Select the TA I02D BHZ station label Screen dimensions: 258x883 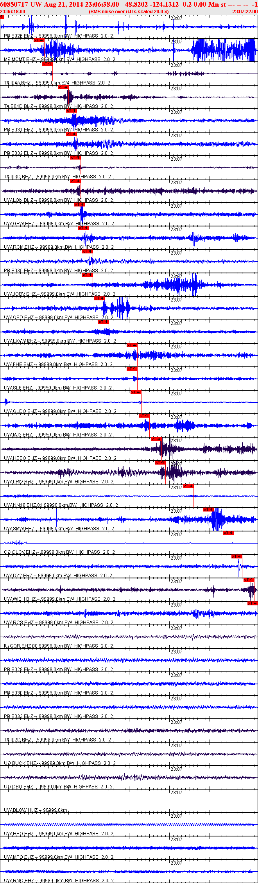click(x=57, y=740)
